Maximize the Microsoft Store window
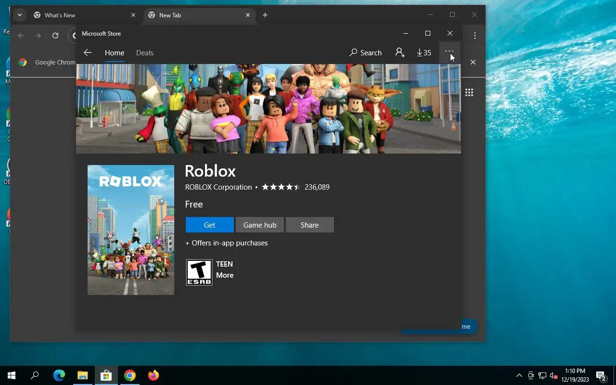616x385 pixels. tap(428, 33)
